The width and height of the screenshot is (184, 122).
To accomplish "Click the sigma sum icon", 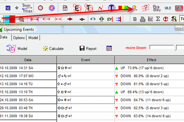I will (x=158, y=19).
